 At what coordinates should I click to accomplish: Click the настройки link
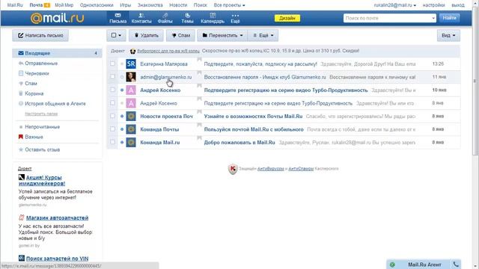pyautogui.click(x=433, y=5)
